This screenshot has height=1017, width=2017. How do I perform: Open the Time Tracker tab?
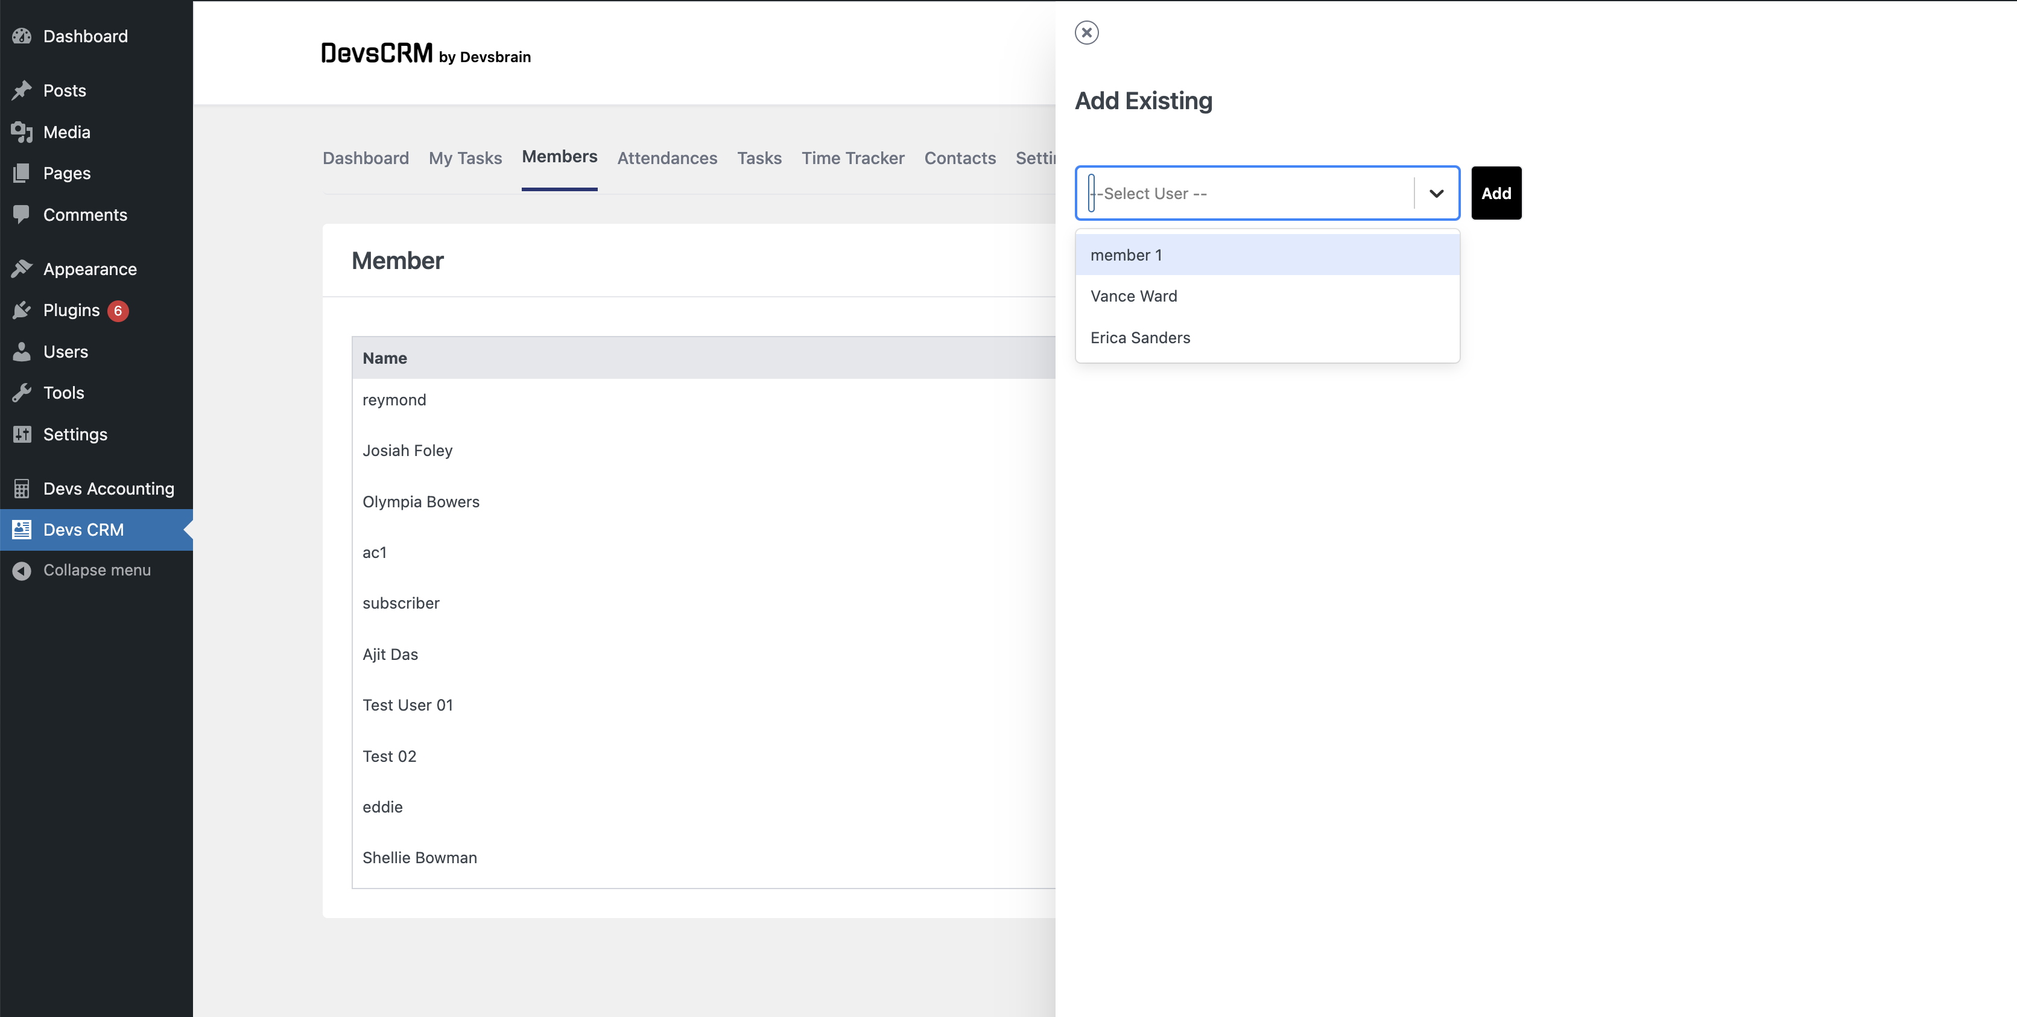point(853,158)
